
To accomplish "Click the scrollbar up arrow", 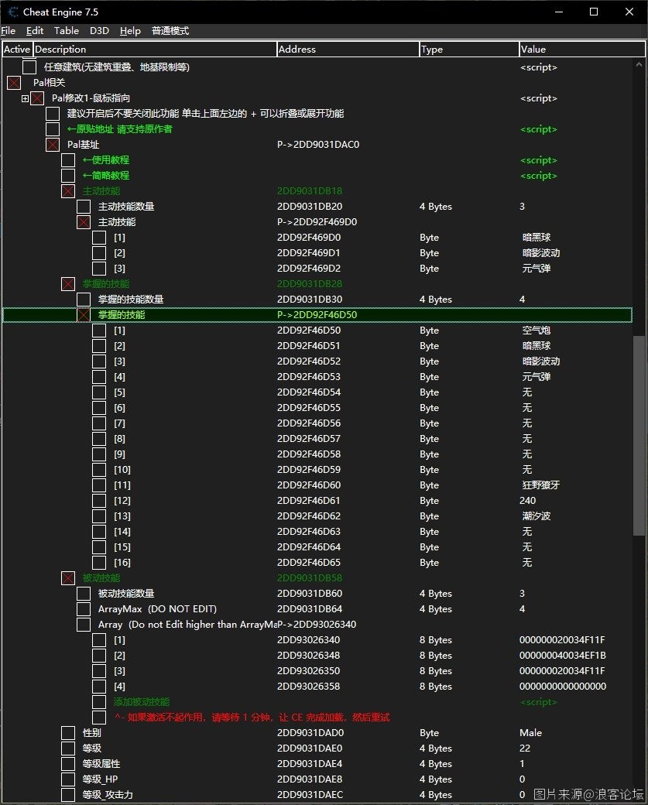I will (639, 65).
